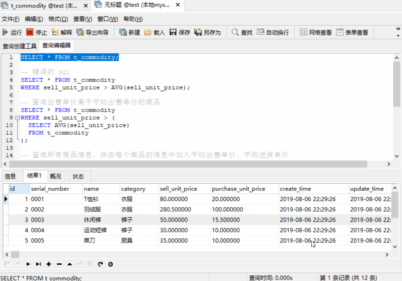This screenshot has height=281, width=402.
Task: Refresh results with the circular arrow icon
Action: pyautogui.click(x=100, y=264)
